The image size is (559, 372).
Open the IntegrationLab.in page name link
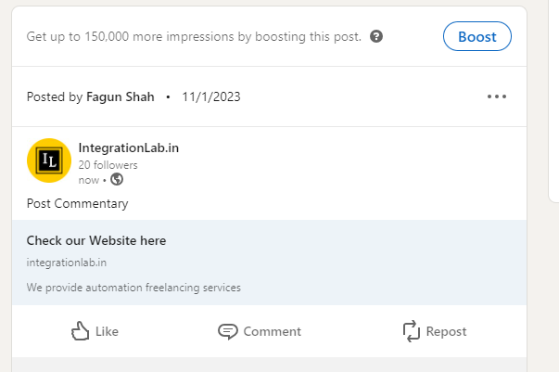click(128, 148)
